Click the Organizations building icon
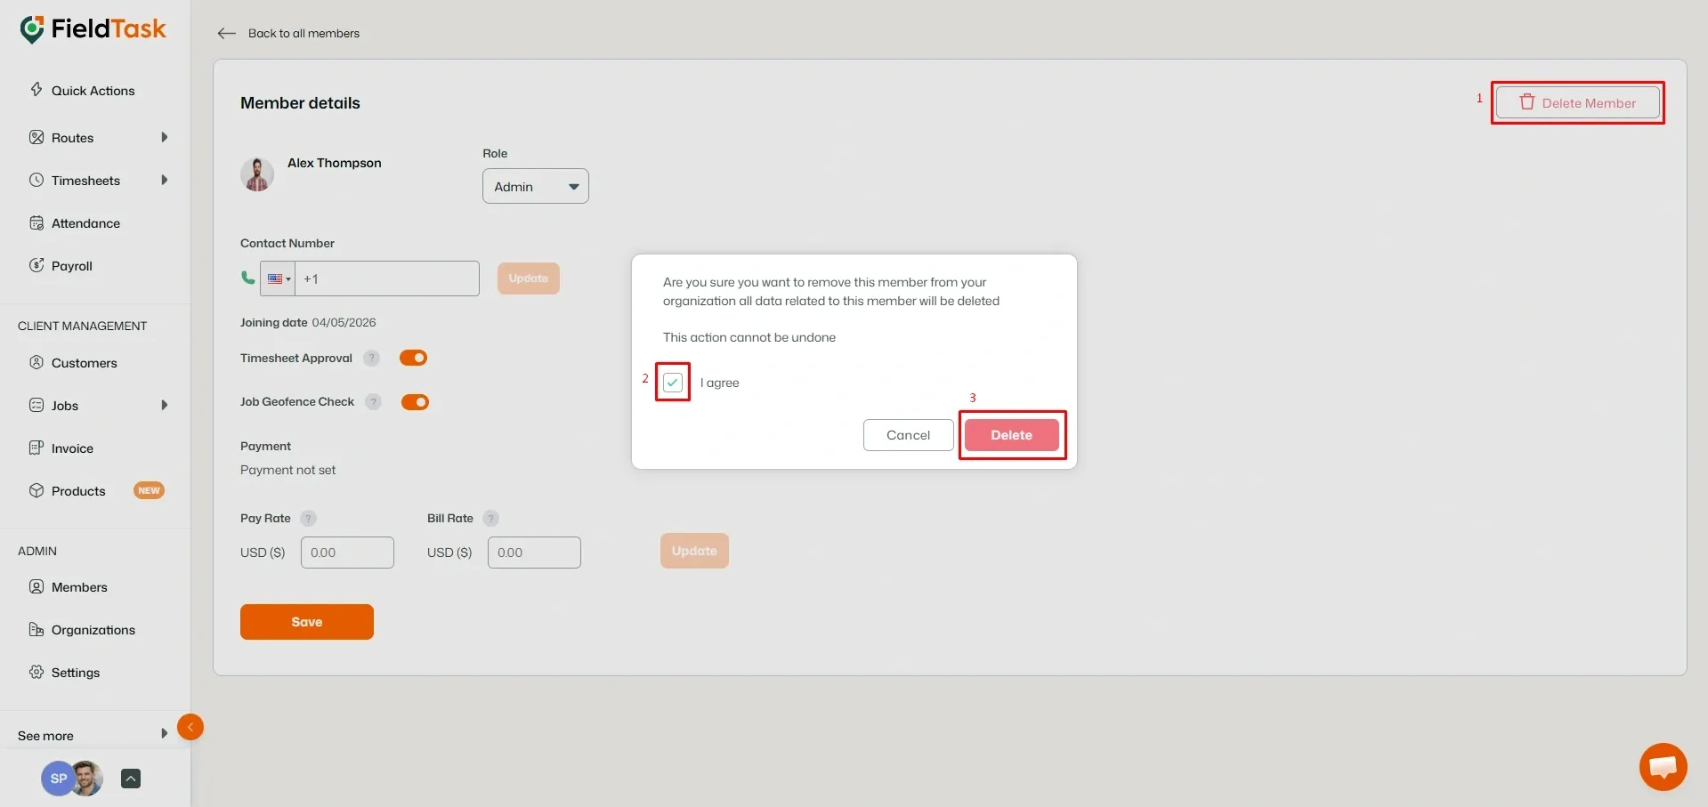1708x807 pixels. 36,629
